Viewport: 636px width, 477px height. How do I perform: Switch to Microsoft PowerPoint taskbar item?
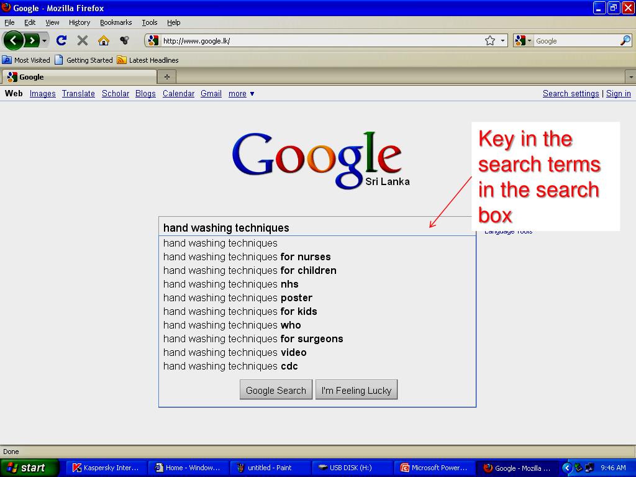(x=434, y=468)
